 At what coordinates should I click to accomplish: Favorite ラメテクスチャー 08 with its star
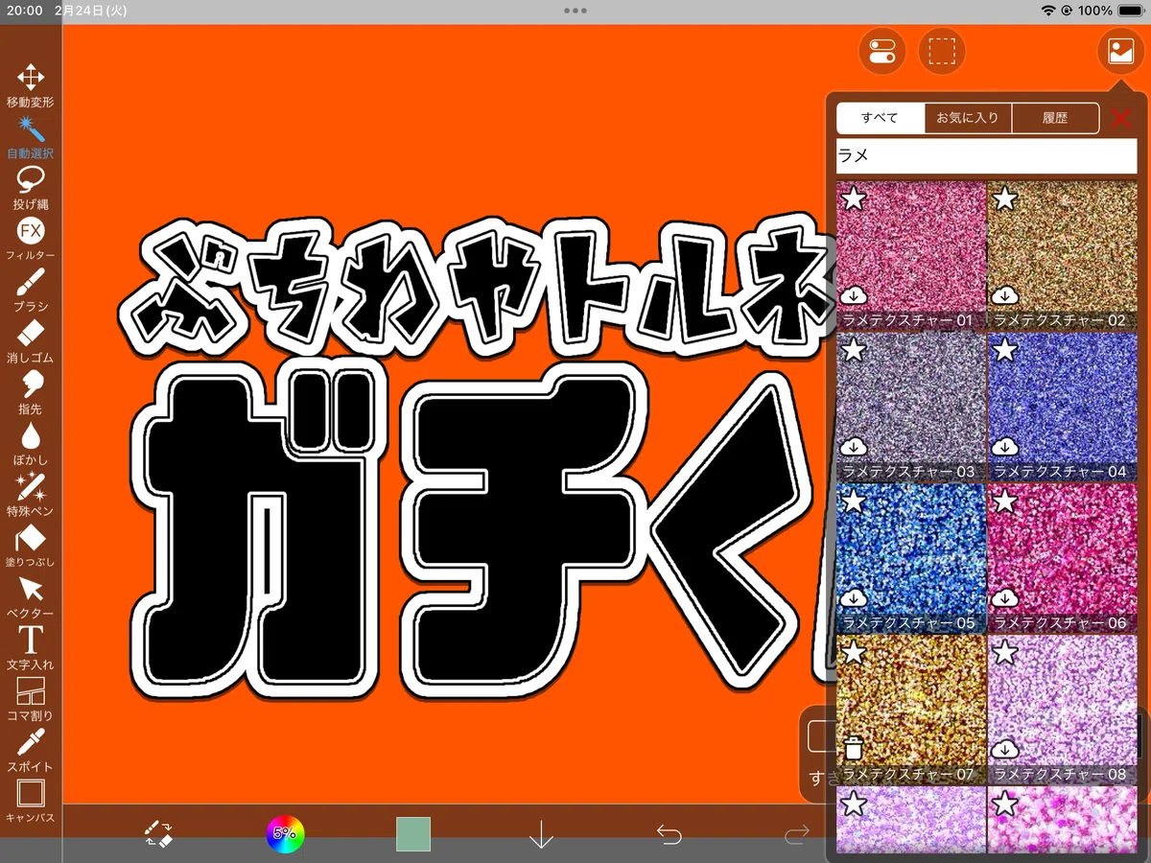click(x=1005, y=653)
